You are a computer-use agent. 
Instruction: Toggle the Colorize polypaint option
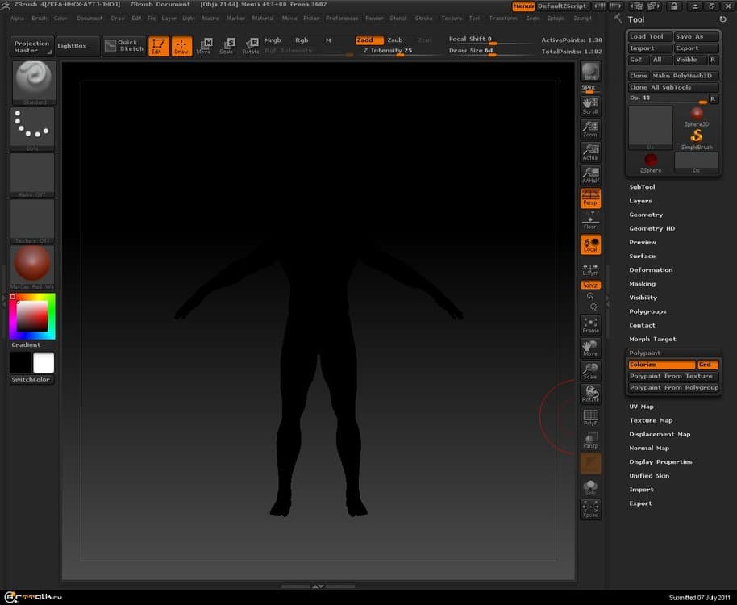coord(661,365)
